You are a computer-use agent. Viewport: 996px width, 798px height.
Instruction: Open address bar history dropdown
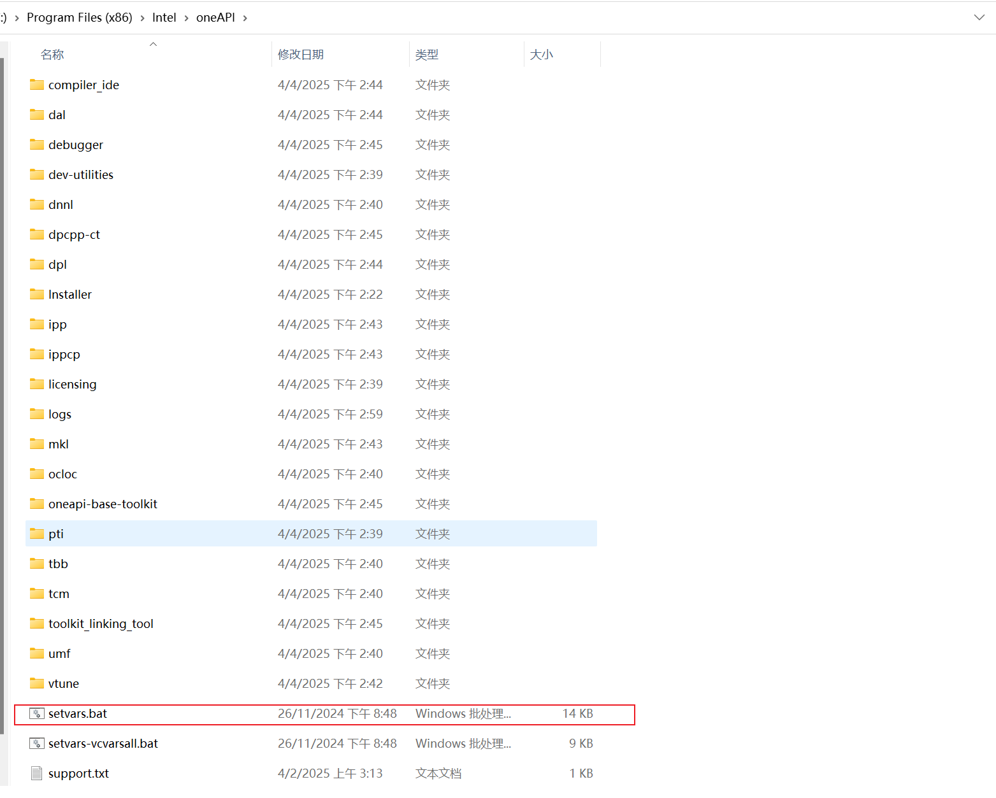(979, 17)
